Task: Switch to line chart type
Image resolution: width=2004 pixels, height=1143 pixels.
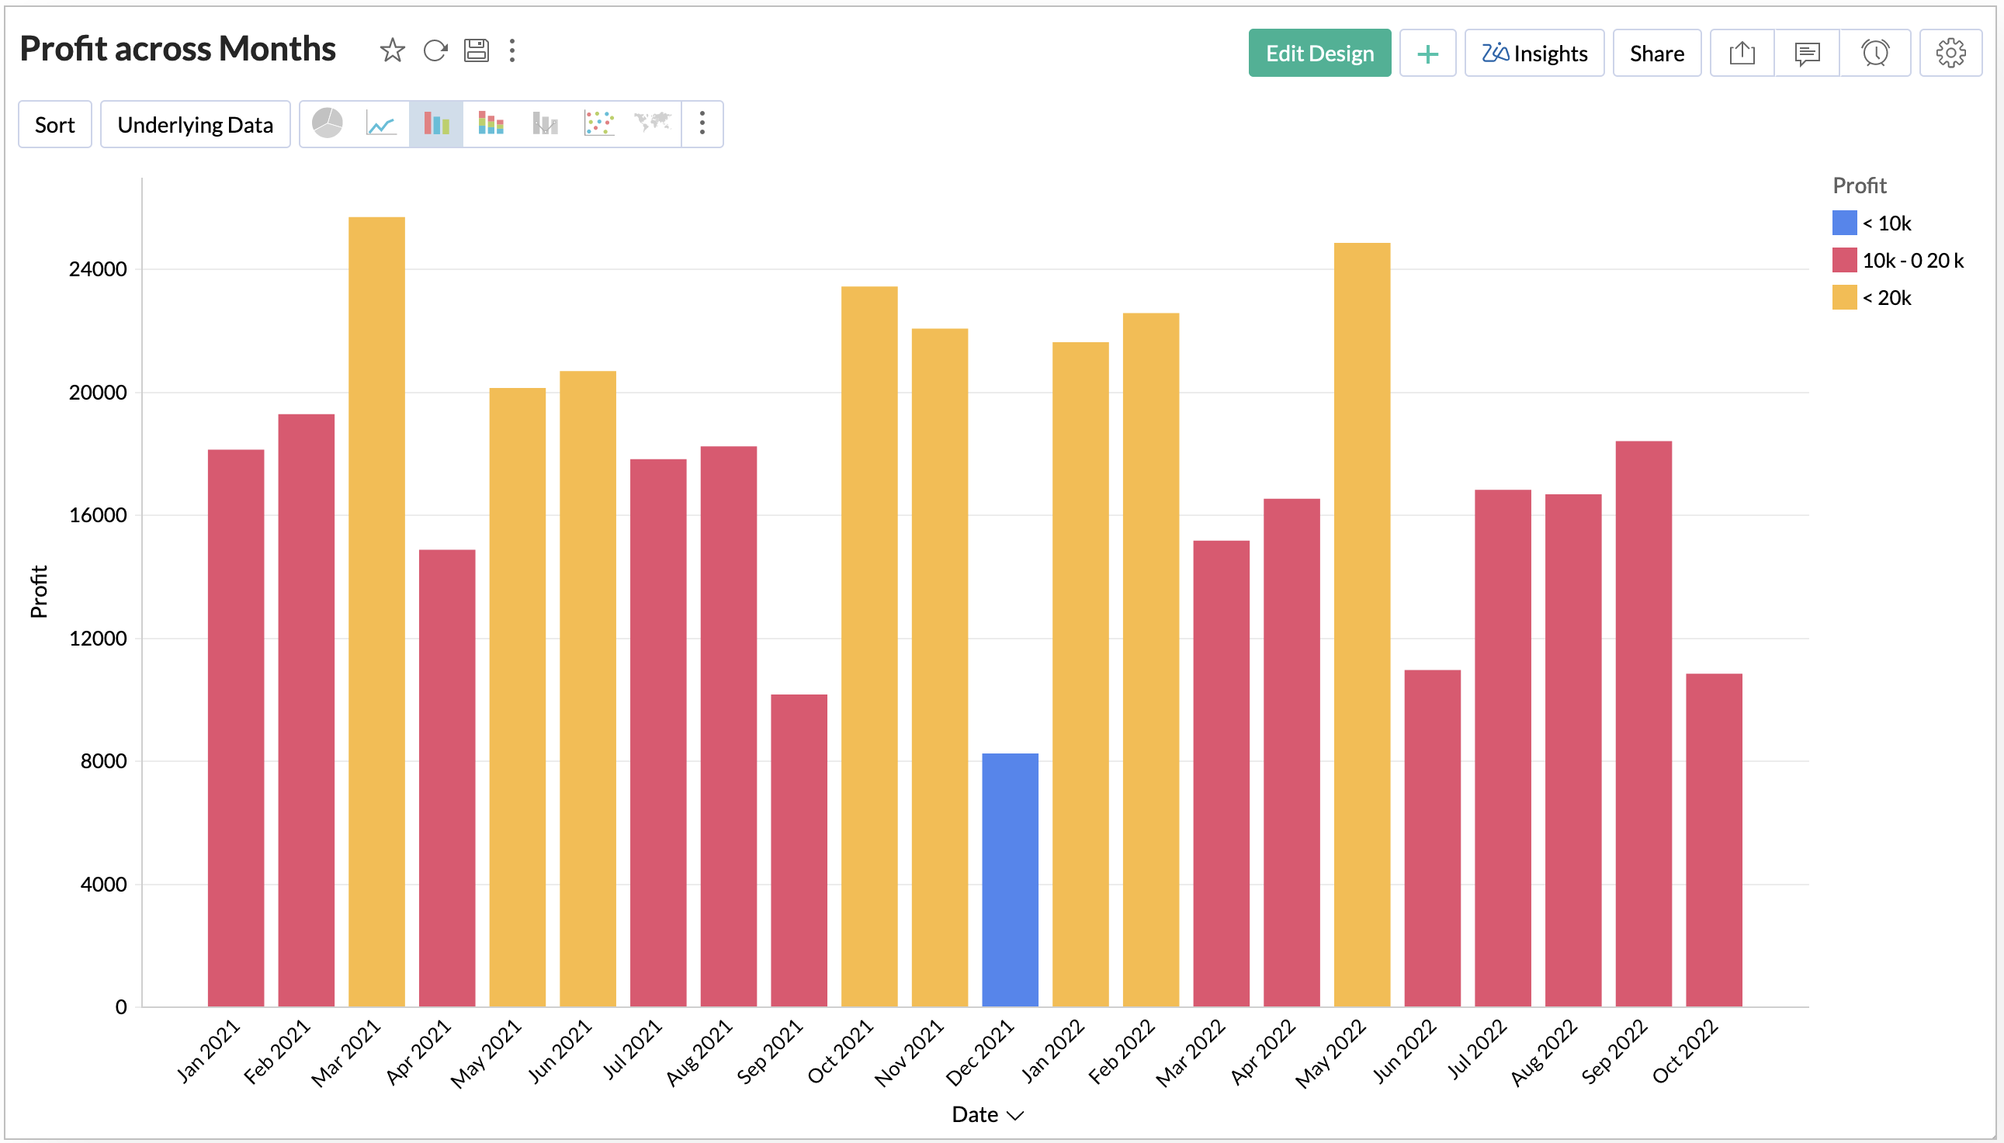Action: click(382, 123)
